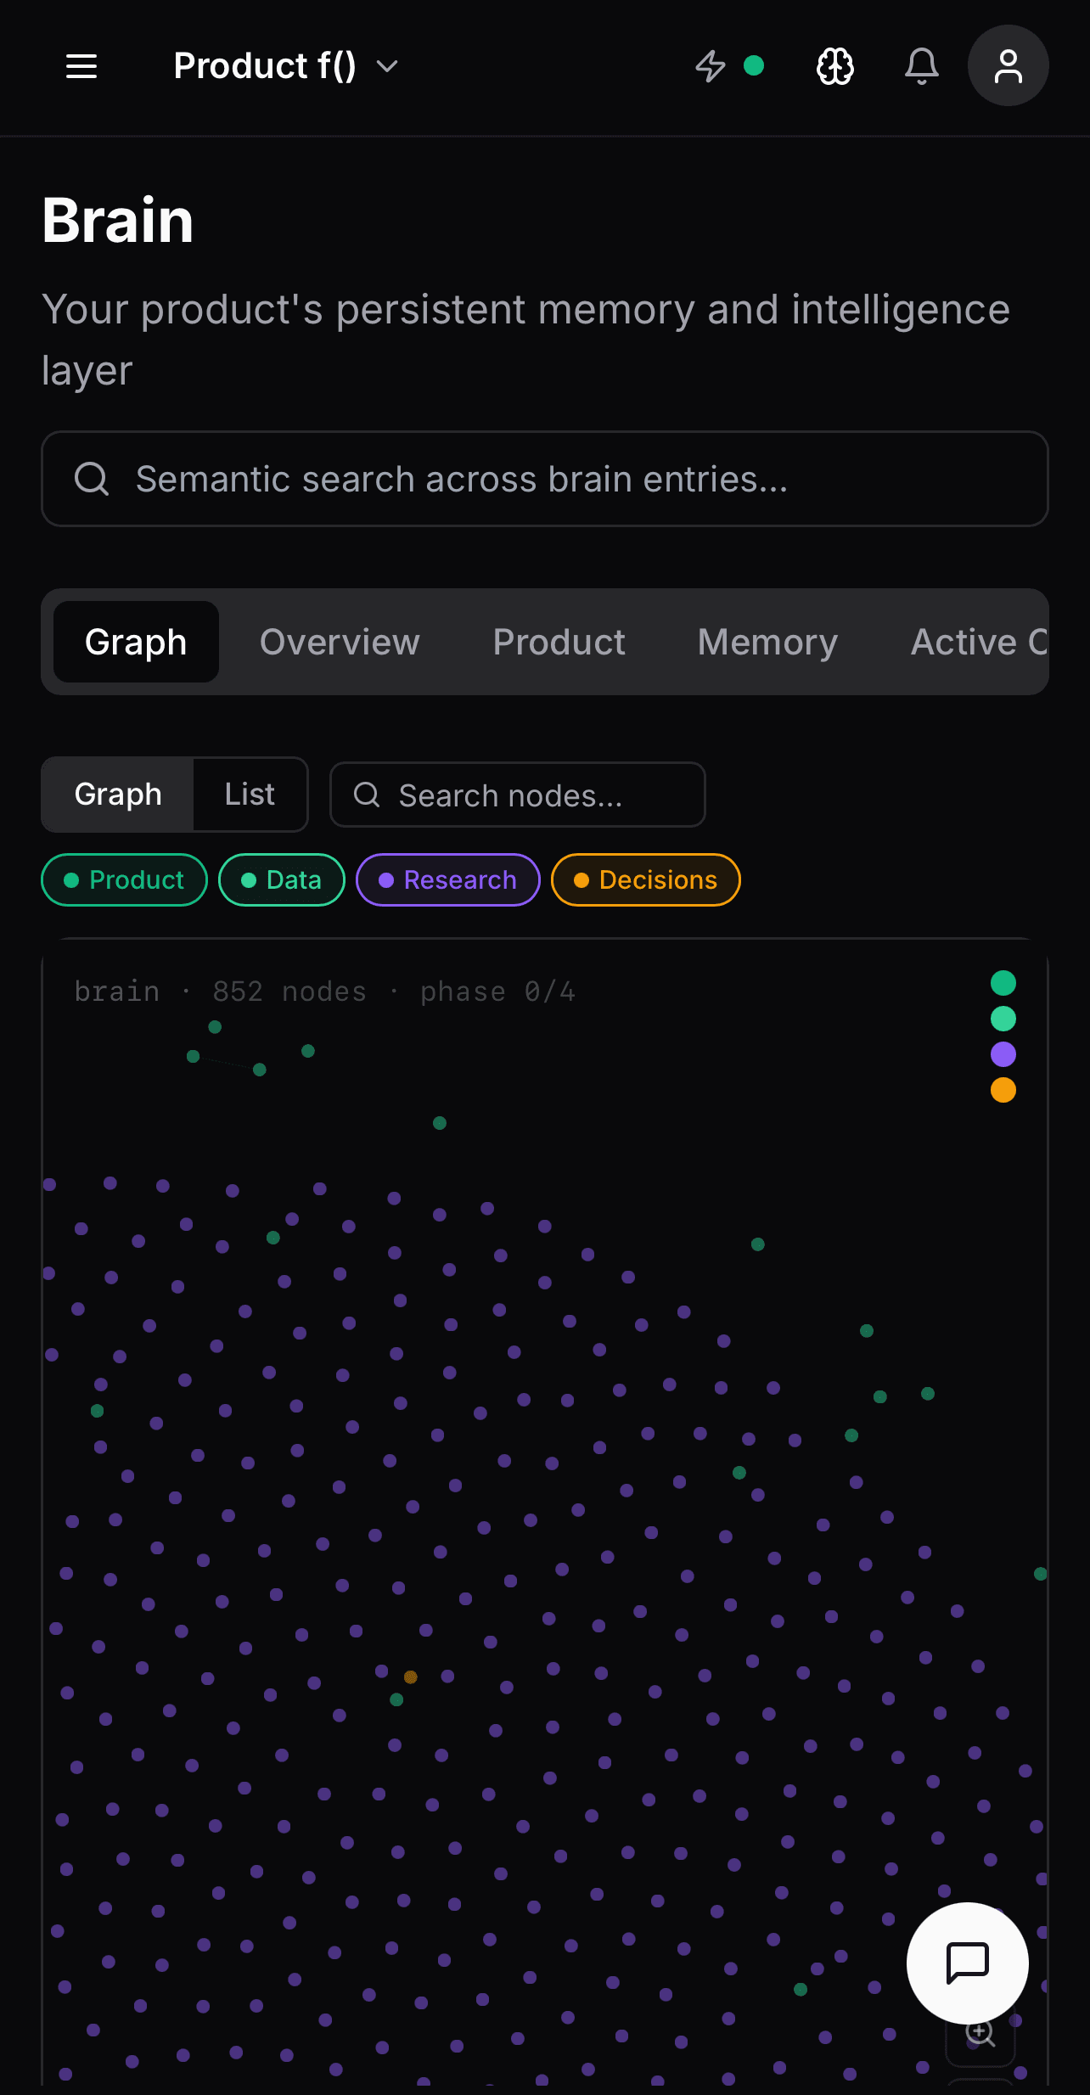
Task: Expand the Product f() project dropdown
Action: (286, 66)
